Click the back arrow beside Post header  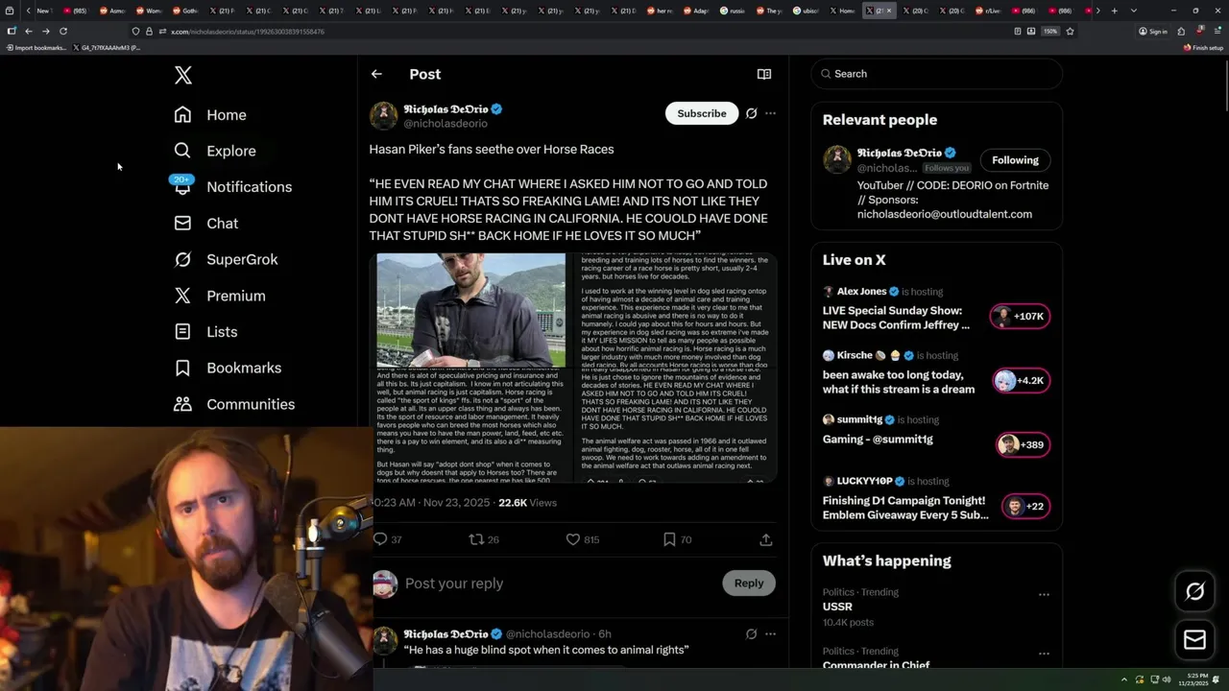tap(376, 74)
